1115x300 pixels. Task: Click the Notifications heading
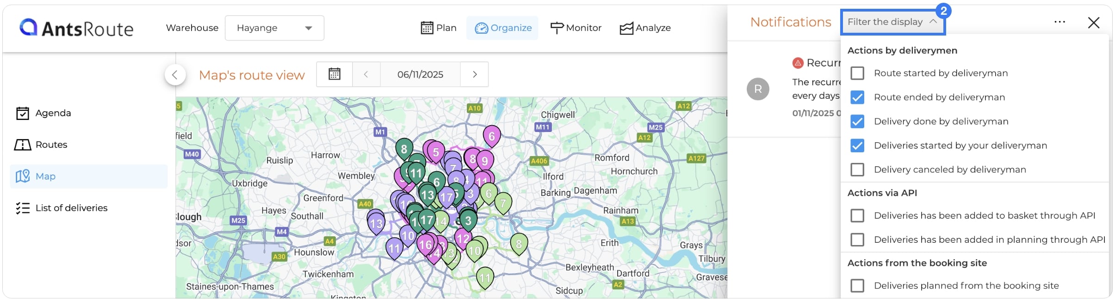[791, 22]
